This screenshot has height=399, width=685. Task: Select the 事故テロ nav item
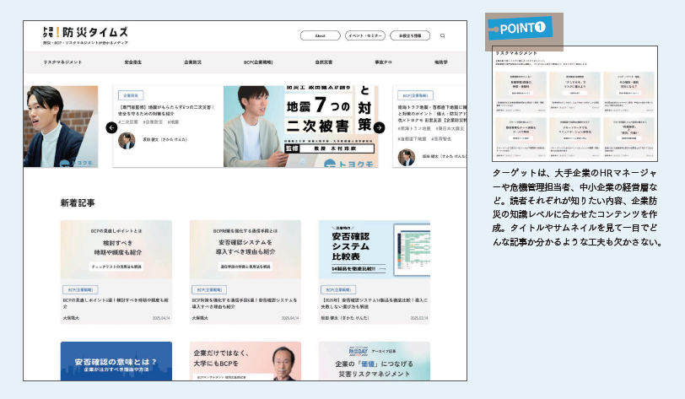pos(383,62)
